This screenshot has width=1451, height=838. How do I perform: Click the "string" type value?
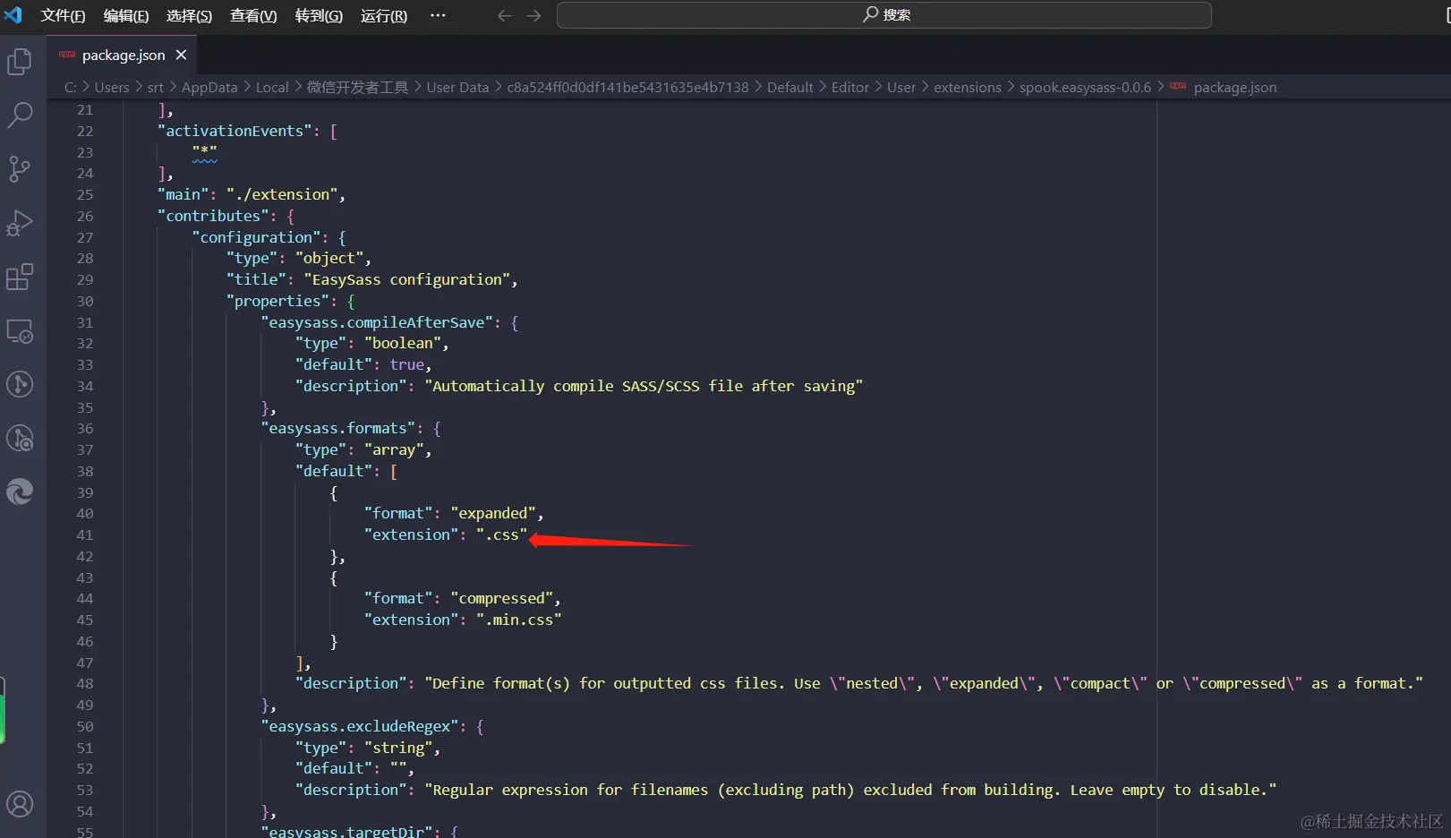coord(398,748)
